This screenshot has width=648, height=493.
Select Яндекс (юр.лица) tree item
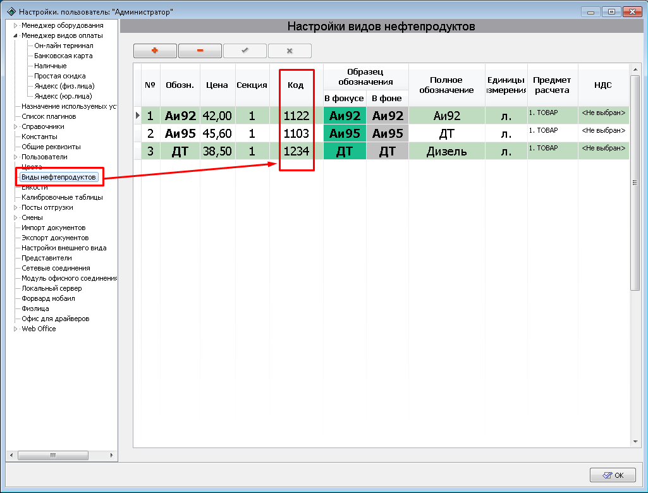tap(63, 96)
